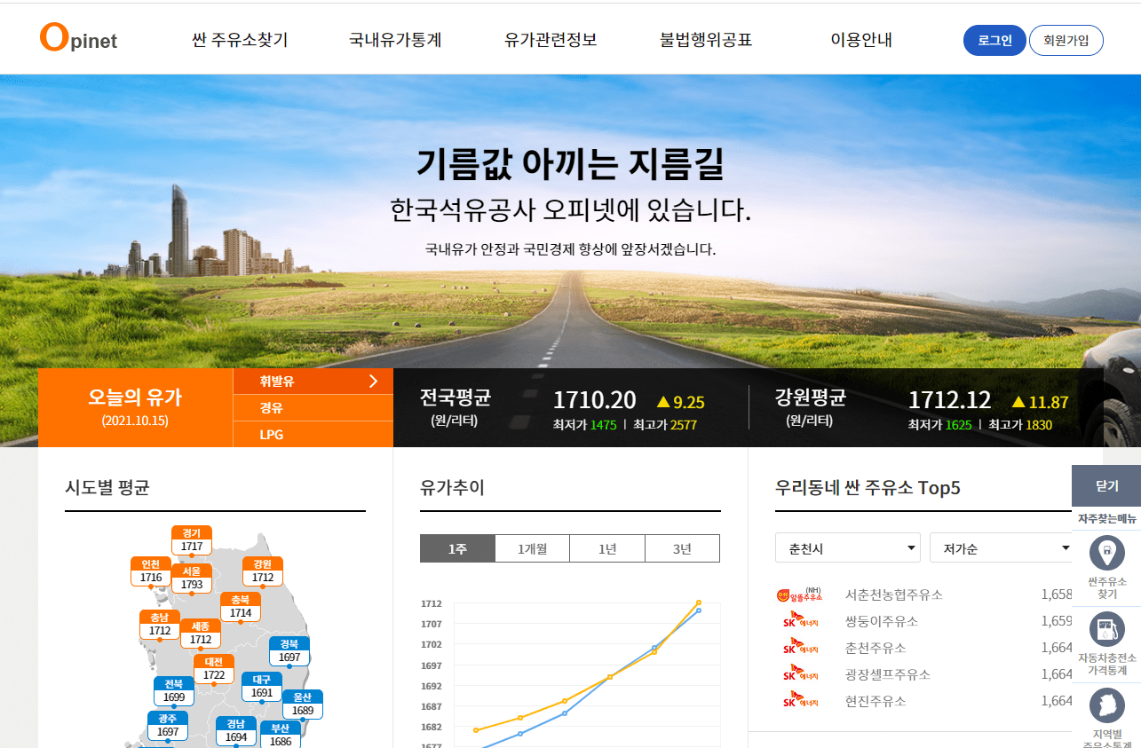Open 쌍둥이주유소 station link
1141x748 pixels.
pyautogui.click(x=882, y=621)
